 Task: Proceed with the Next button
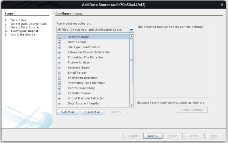pyautogui.click(x=153, y=136)
